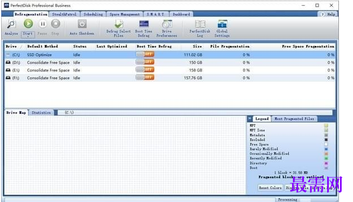The height and width of the screenshot is (202, 353).
Task: Click the MFT yellow color swatch
Action: [x=326, y=126]
